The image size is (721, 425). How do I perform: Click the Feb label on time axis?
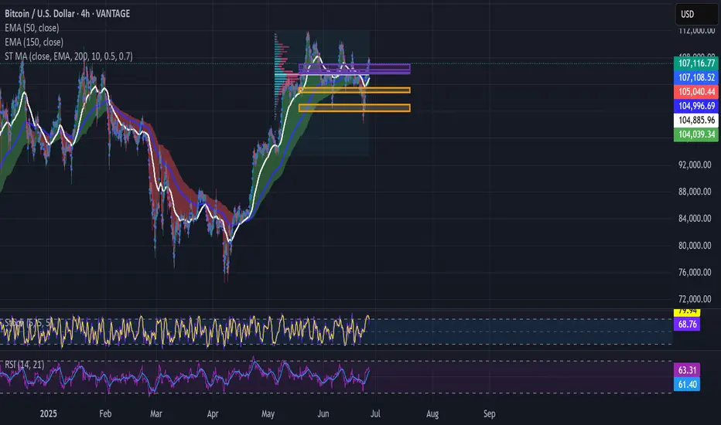tap(105, 413)
